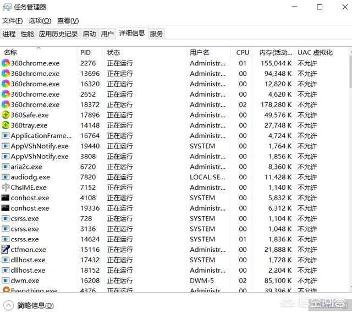
Task: Click the conhost.exe console icon for PID 19336
Action: point(5,208)
